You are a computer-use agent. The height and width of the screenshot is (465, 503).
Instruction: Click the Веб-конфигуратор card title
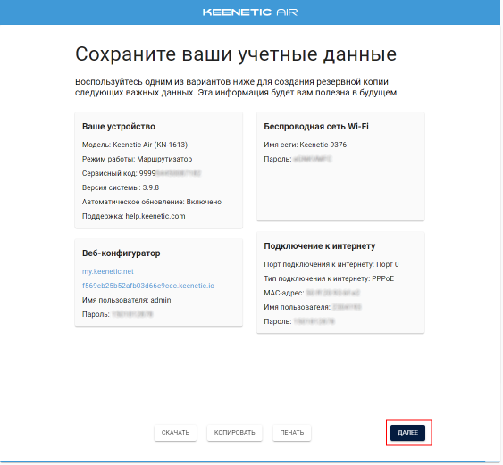pyautogui.click(x=122, y=253)
